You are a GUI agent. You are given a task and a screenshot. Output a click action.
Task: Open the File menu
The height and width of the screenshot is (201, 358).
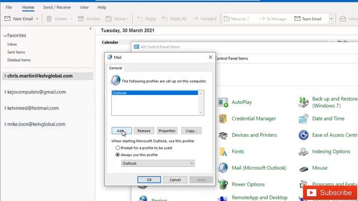coord(9,7)
